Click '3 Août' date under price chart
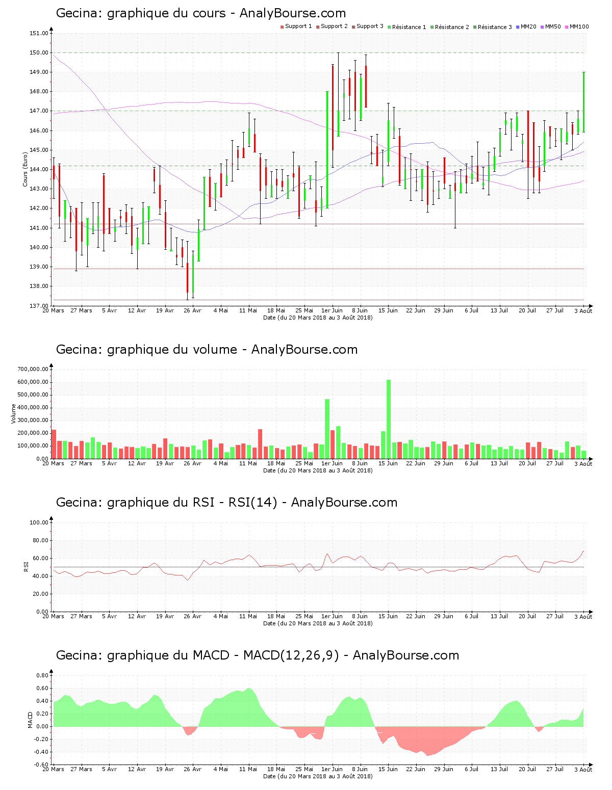Image resolution: width=612 pixels, height=790 pixels. pyautogui.click(x=583, y=311)
